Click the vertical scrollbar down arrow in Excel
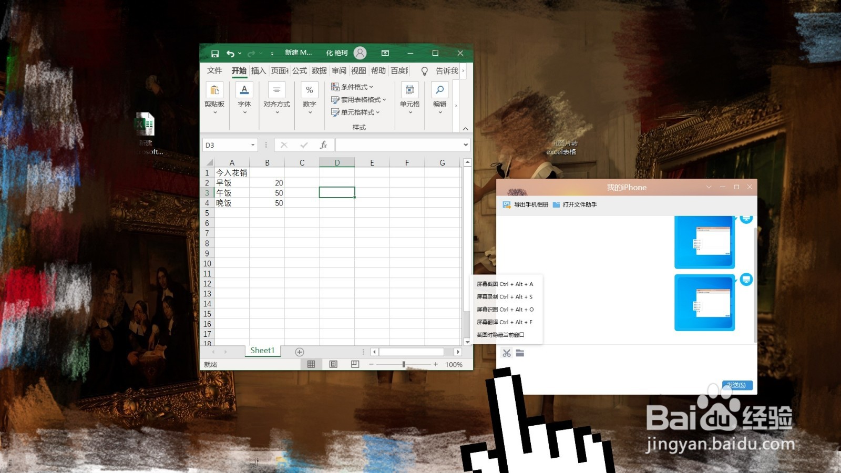Screen dimensions: 841x473 (467, 342)
